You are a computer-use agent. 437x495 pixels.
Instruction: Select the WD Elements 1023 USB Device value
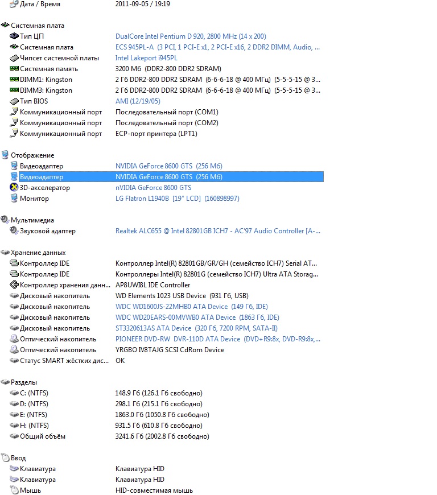182,296
